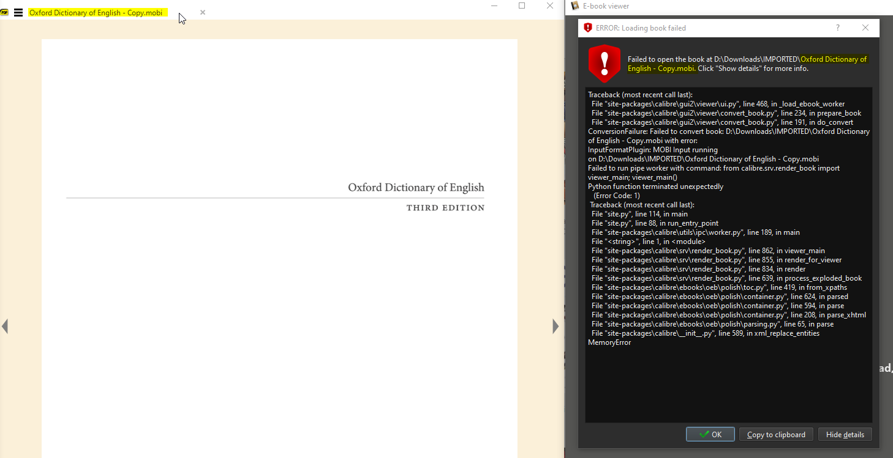Click the 'Python function terminated unexpectedly' line
893x458 pixels.
click(655, 187)
